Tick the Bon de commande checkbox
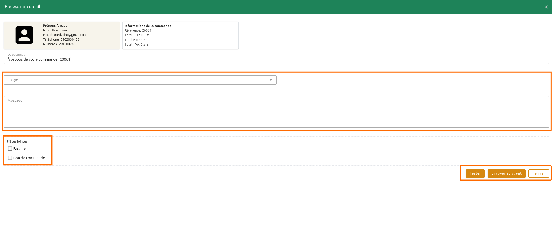Screen dimensions: 552x249 10,158
